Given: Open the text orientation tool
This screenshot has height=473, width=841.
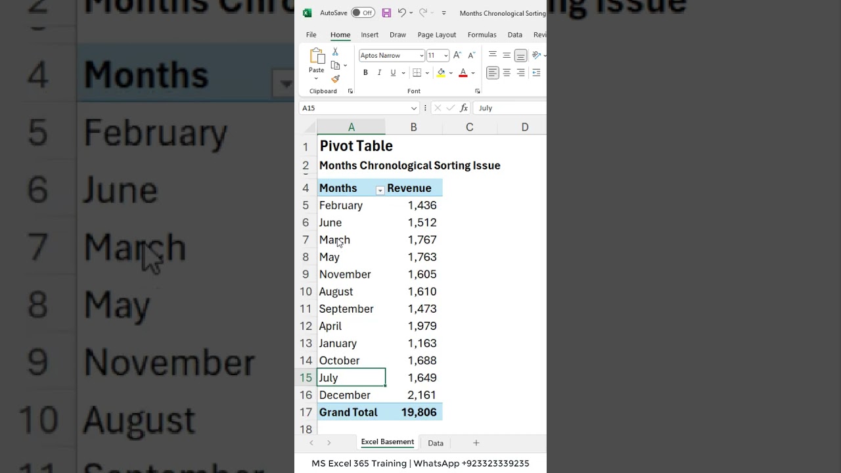Looking at the screenshot, I should [x=536, y=55].
